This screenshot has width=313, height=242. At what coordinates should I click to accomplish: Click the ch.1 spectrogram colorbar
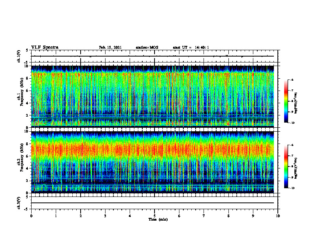tap(286, 101)
